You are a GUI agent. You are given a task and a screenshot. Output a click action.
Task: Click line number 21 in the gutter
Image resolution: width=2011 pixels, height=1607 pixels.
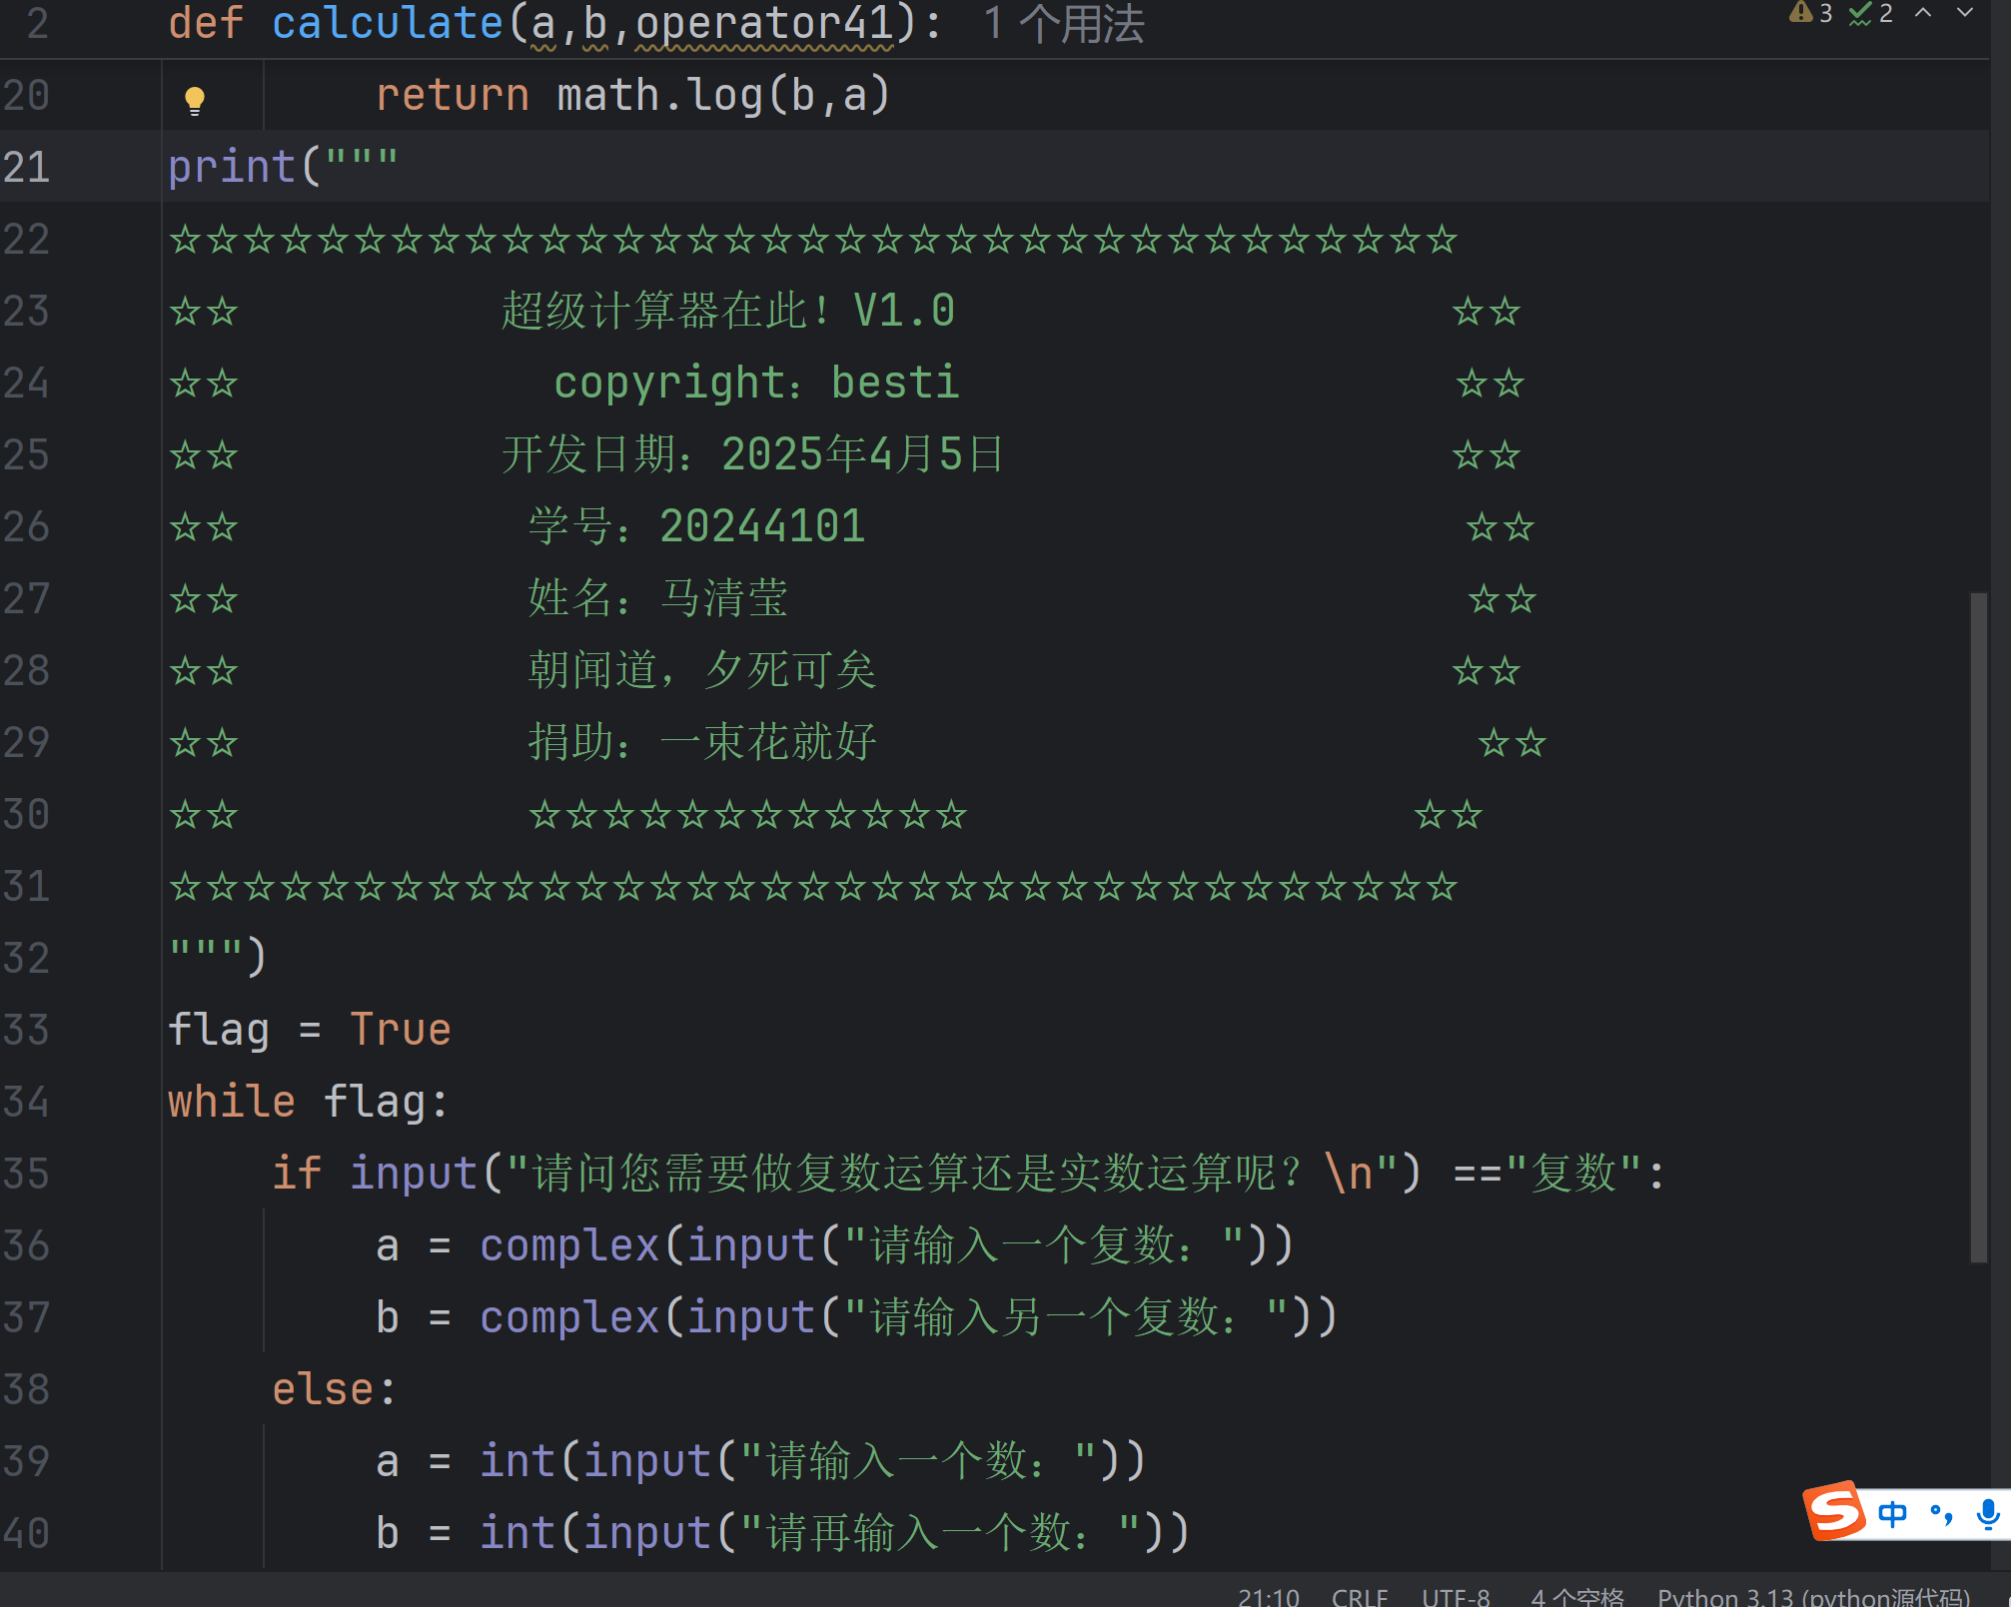point(27,167)
